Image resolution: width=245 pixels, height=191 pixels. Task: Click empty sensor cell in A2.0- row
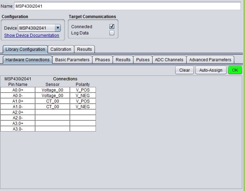tap(52, 118)
